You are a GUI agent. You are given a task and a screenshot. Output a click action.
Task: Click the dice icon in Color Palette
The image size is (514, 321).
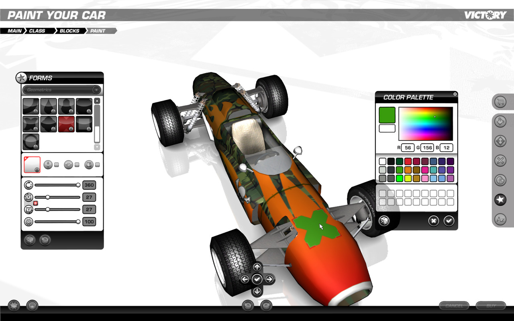(384, 221)
